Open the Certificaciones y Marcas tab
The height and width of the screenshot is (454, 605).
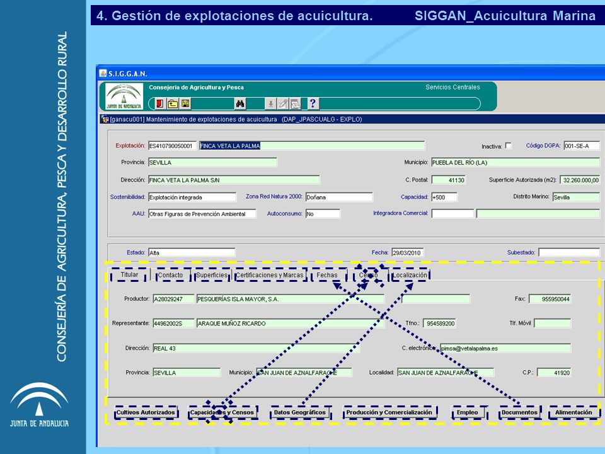(x=270, y=276)
